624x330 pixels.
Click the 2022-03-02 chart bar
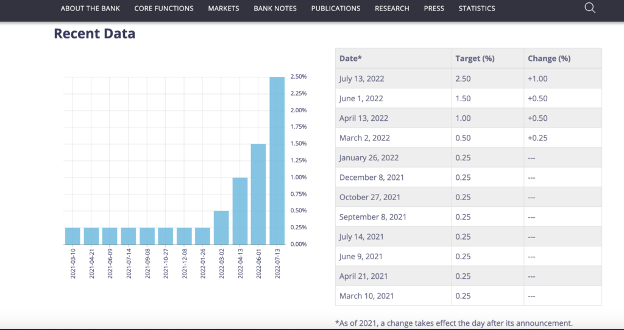pyautogui.click(x=221, y=228)
